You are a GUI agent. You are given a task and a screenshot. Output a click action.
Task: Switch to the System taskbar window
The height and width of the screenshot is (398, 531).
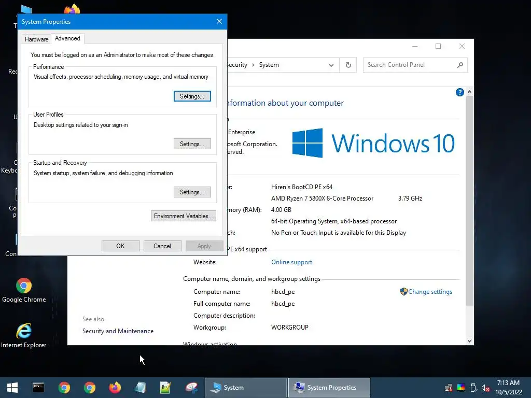click(x=245, y=388)
